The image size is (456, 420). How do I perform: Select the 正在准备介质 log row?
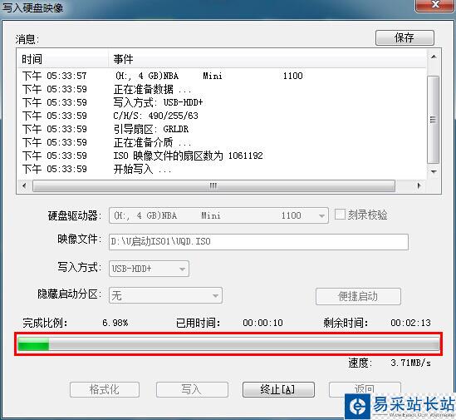[222, 142]
